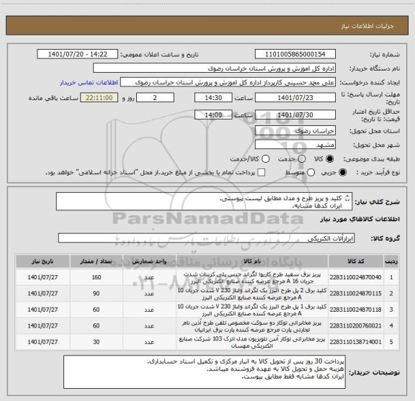
Task: Select the متوسط purchase type radio
Action: 311,173
